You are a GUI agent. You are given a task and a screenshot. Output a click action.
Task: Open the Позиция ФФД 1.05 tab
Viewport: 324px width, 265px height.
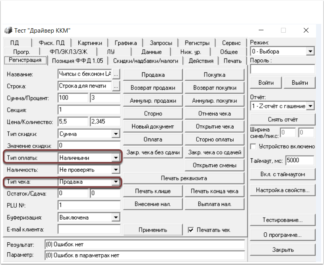(78, 61)
